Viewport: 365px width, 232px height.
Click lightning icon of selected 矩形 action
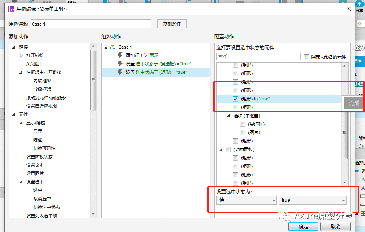pyautogui.click(x=120, y=72)
